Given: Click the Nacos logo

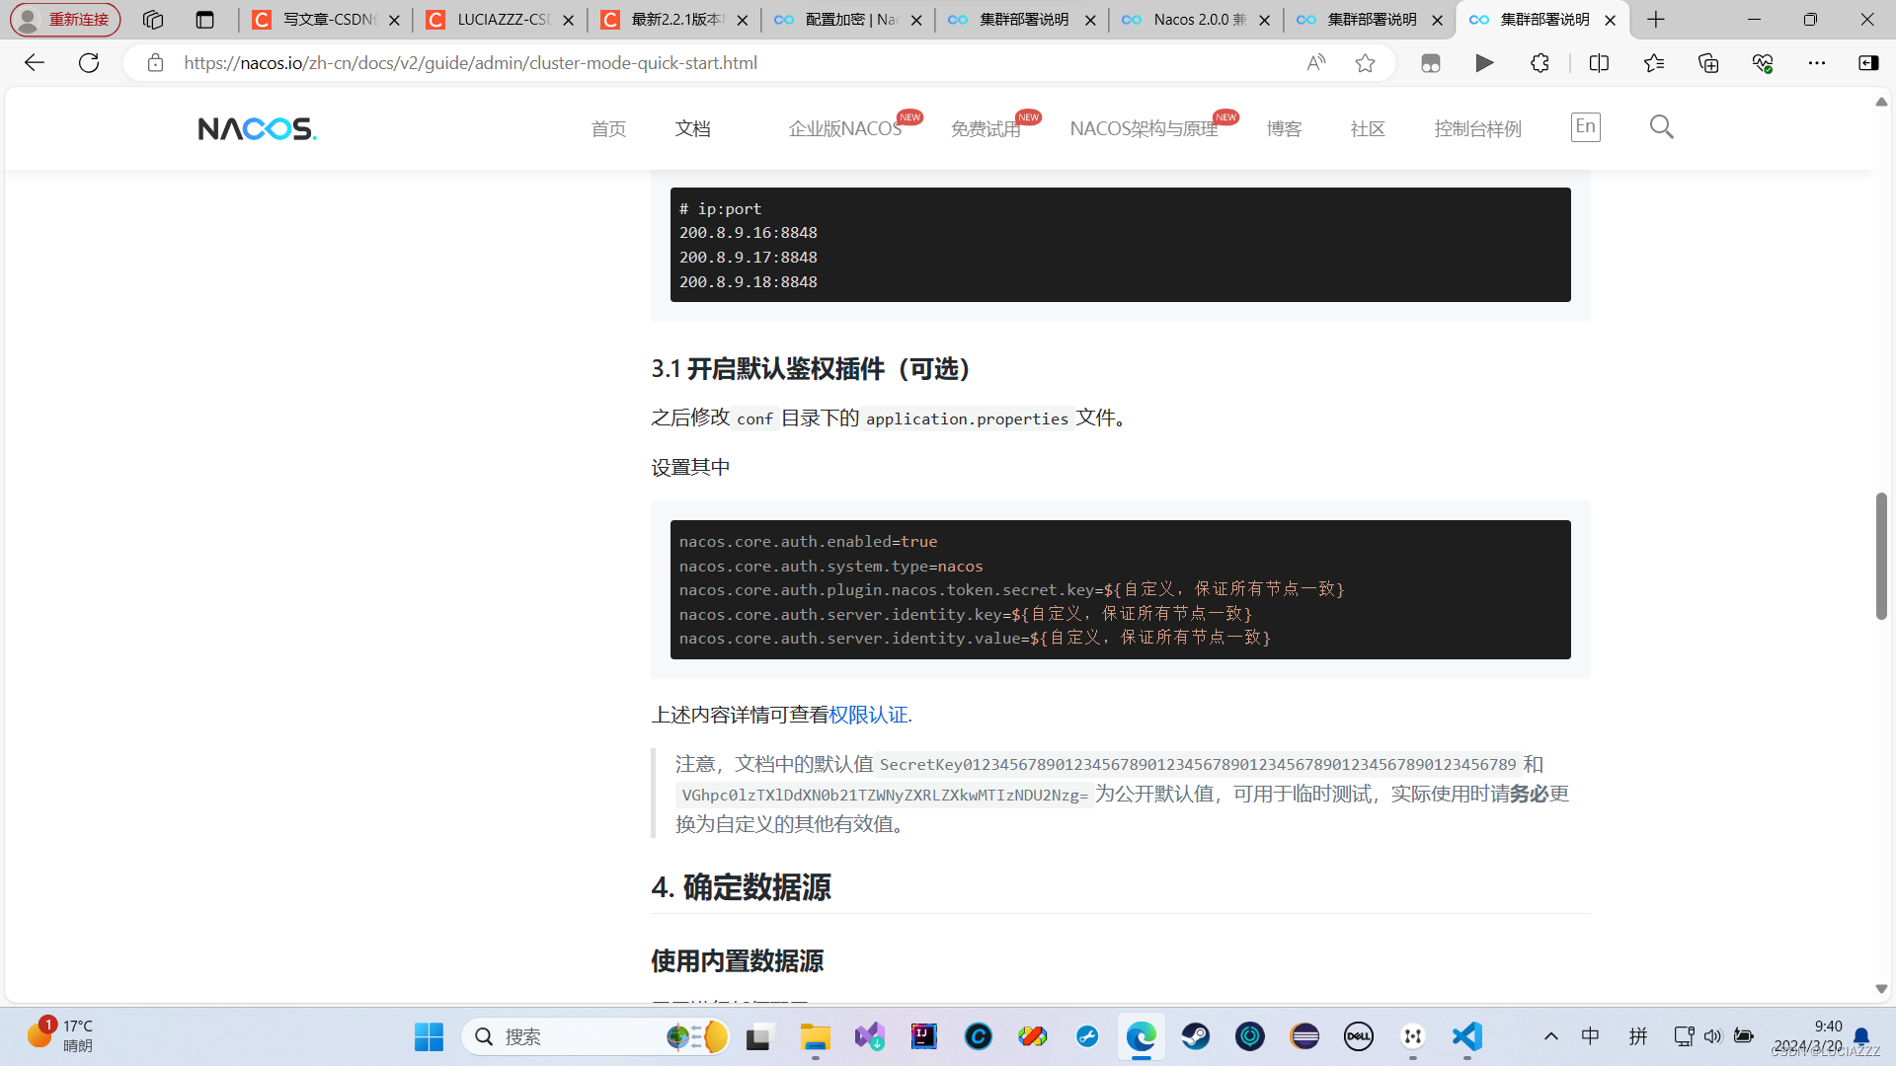Looking at the screenshot, I should coord(257,128).
